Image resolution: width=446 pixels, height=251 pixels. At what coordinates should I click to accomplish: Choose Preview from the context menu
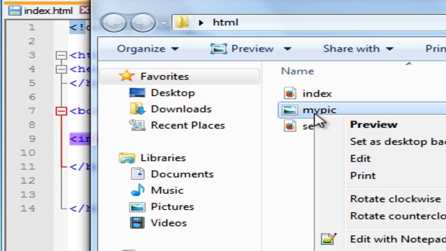coord(374,124)
